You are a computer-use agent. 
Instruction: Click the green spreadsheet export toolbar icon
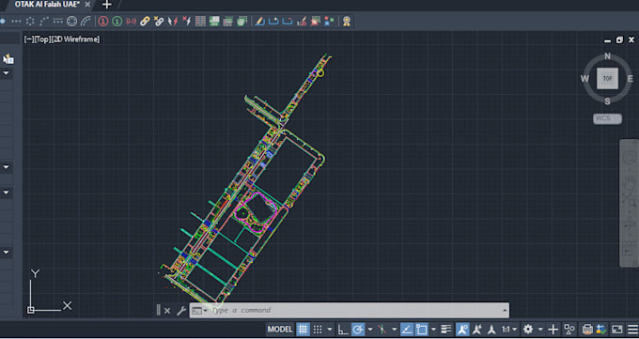click(x=214, y=21)
